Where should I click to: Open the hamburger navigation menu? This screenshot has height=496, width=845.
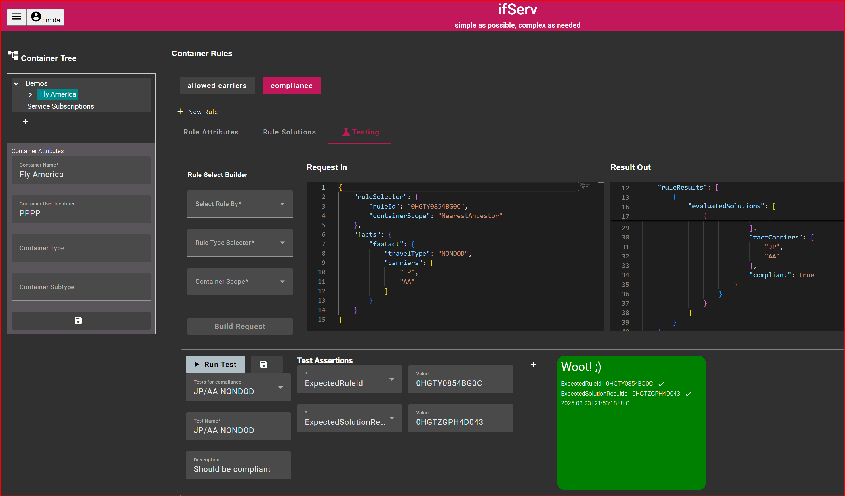point(16,17)
